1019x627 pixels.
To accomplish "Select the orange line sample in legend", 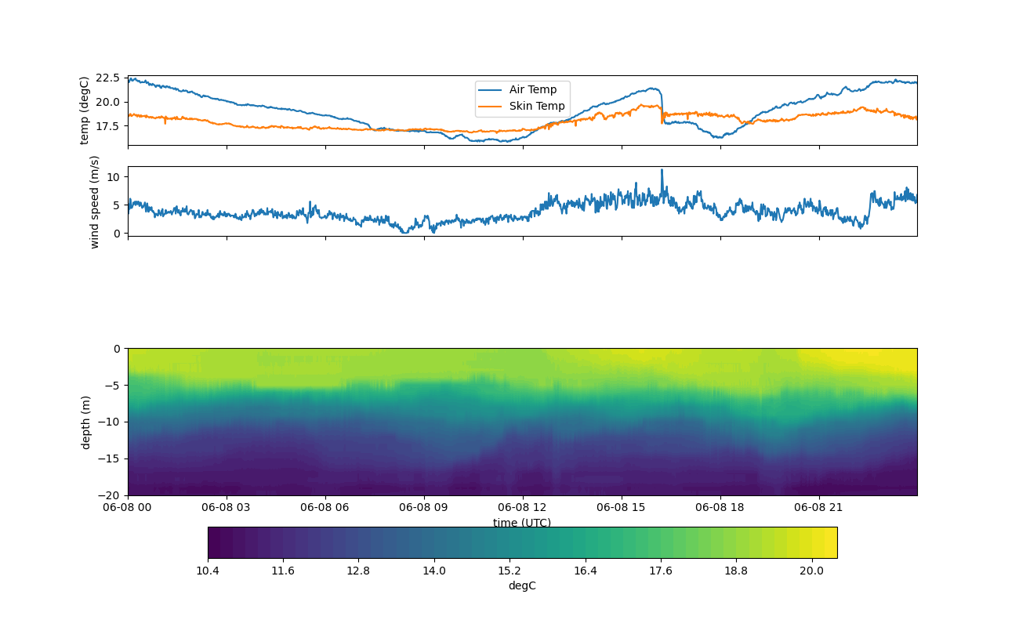I will coord(491,107).
